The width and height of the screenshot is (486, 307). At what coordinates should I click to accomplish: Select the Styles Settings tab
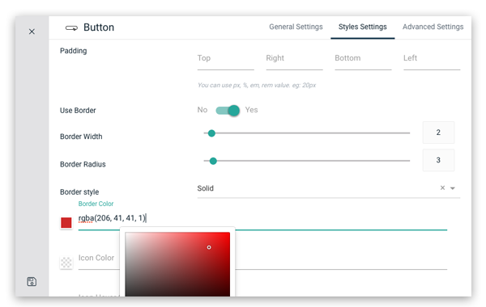[362, 27]
